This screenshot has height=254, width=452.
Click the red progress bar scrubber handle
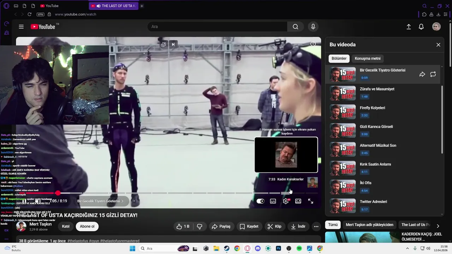pos(58,193)
